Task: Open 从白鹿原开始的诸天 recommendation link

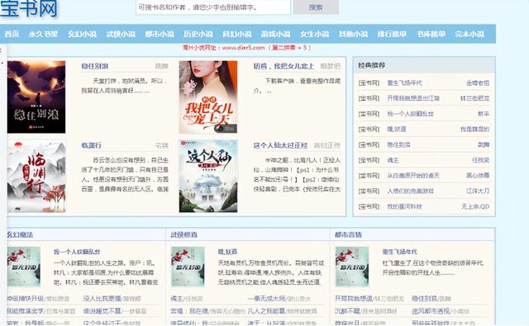Action: [x=413, y=176]
